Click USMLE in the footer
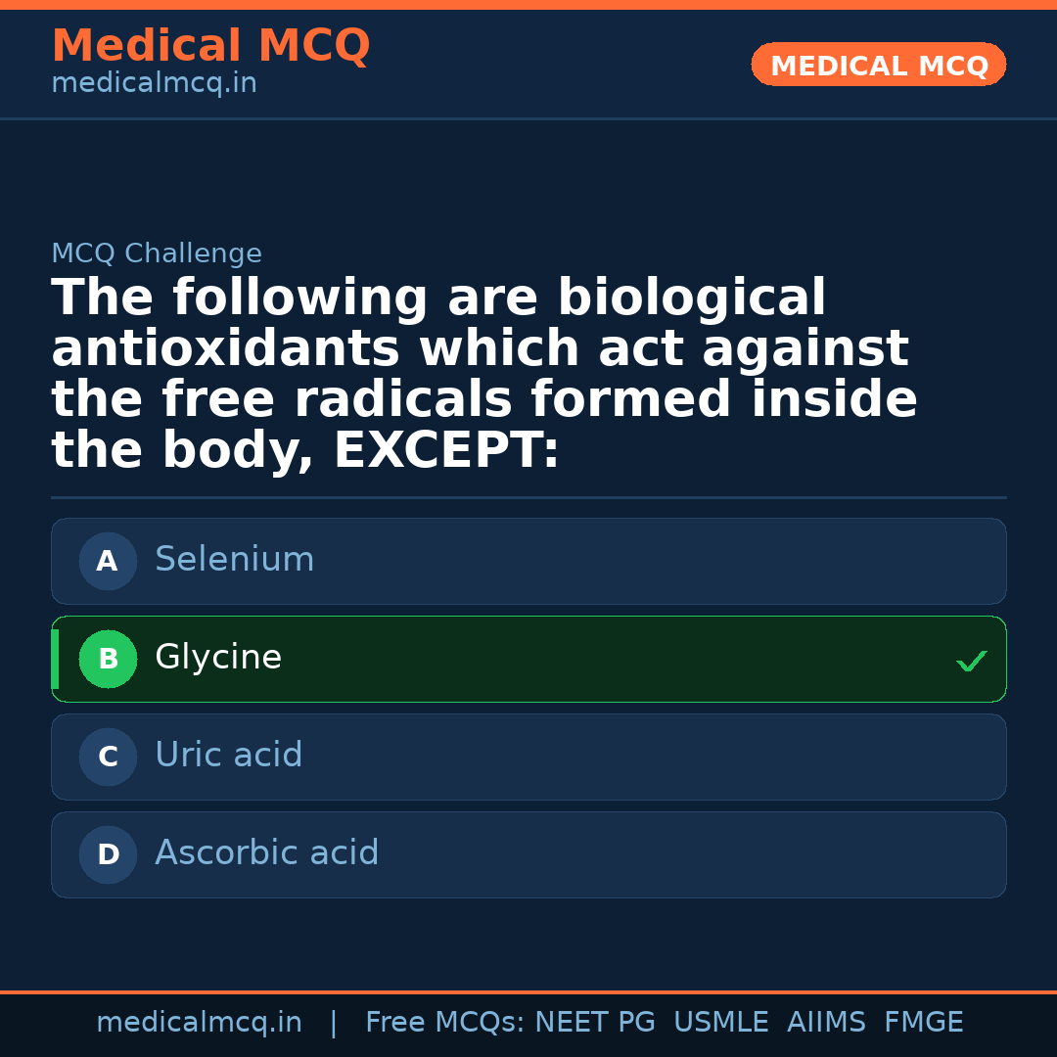Image resolution: width=1057 pixels, height=1057 pixels. click(720, 1023)
